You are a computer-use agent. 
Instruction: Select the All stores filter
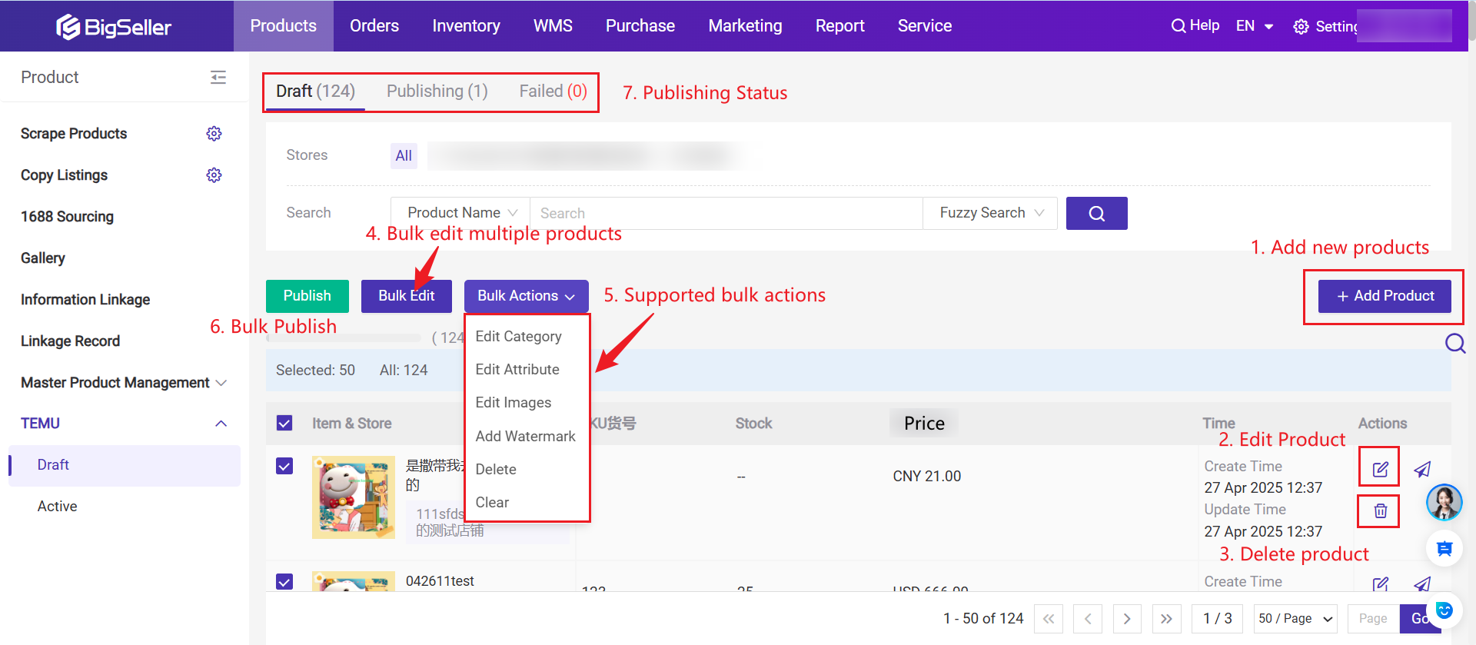point(404,156)
